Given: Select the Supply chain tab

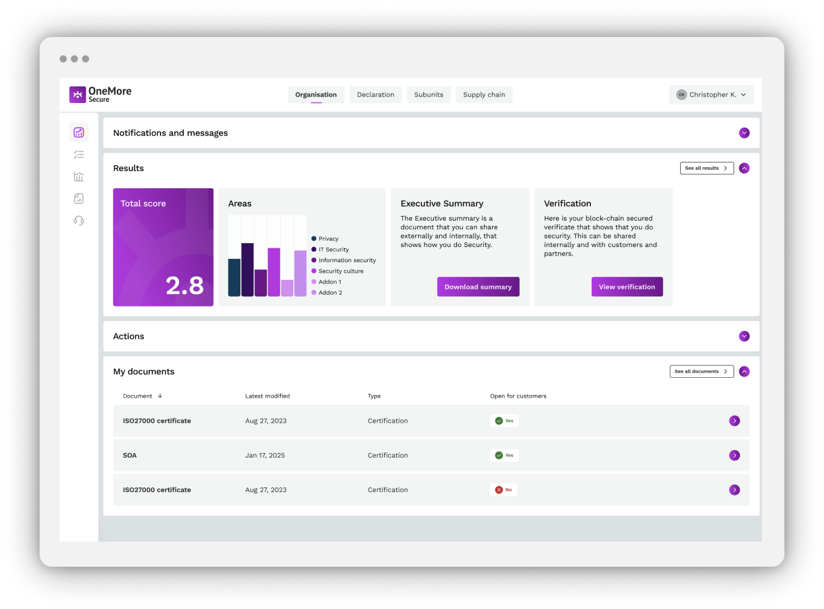Looking at the screenshot, I should 484,94.
